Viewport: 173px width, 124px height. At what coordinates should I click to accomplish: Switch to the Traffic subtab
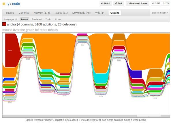click(x=48, y=19)
